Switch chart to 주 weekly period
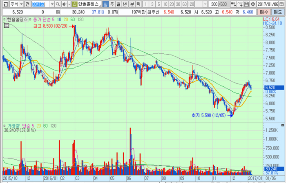The height and width of the screenshot is (183, 286). point(112,4)
